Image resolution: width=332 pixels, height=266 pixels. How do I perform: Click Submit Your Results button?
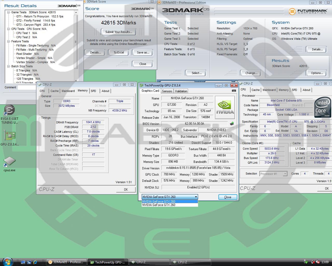(119, 32)
